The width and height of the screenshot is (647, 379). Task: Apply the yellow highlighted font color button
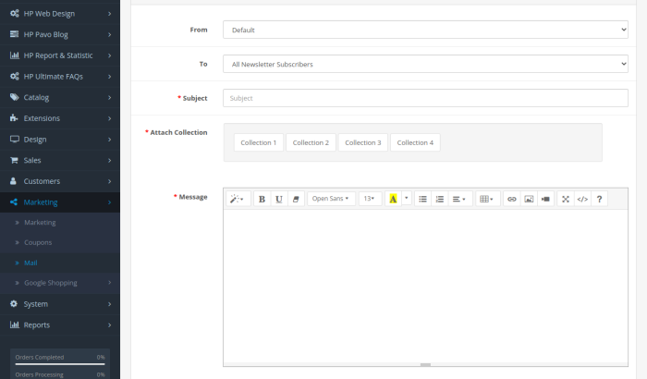pos(393,199)
